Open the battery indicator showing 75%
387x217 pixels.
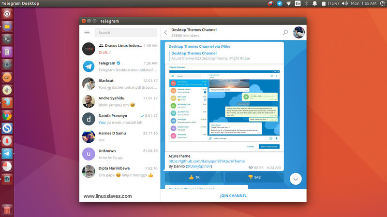coord(330,3)
